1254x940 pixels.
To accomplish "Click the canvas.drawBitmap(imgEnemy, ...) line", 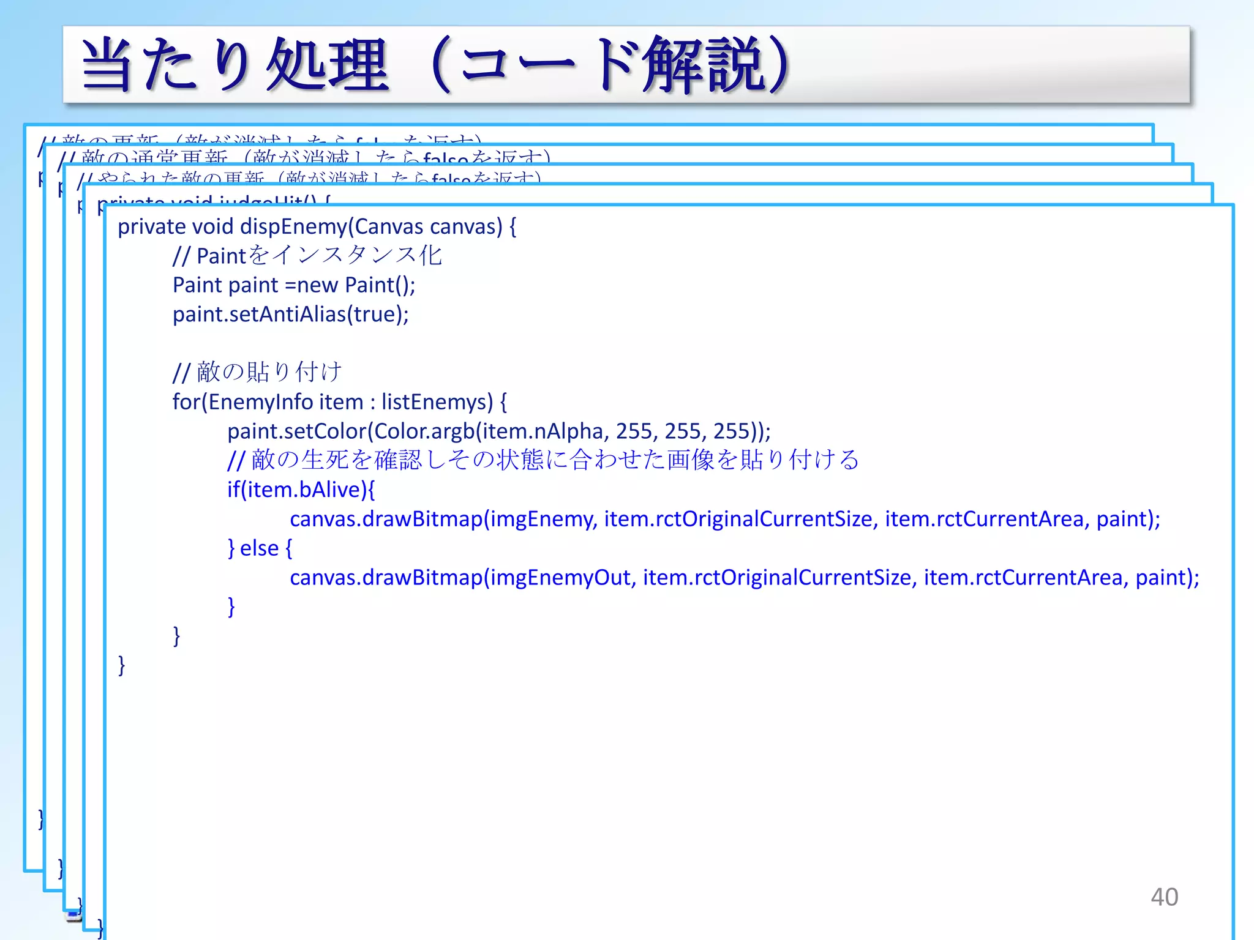I will click(725, 519).
